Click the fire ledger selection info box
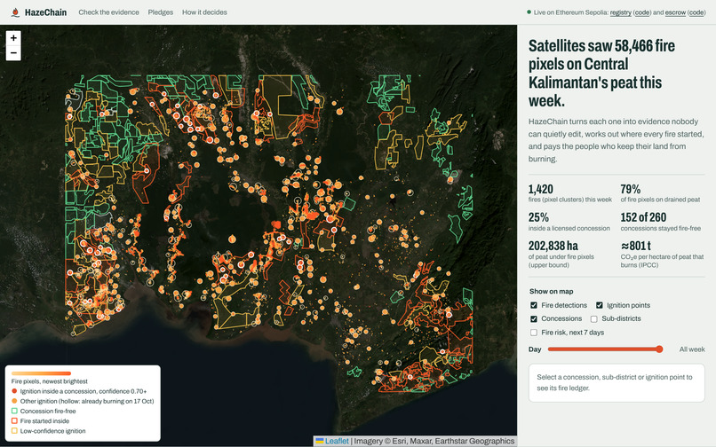Viewport: 716px width, 447px height. (x=617, y=382)
